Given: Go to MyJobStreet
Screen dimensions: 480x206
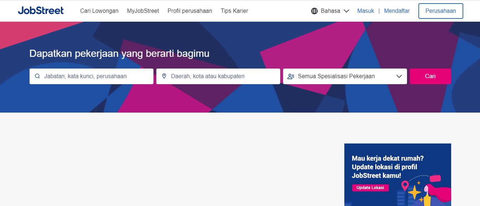Looking at the screenshot, I should pos(143,11).
